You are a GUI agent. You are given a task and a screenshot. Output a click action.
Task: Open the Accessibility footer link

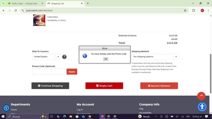coord(145,113)
